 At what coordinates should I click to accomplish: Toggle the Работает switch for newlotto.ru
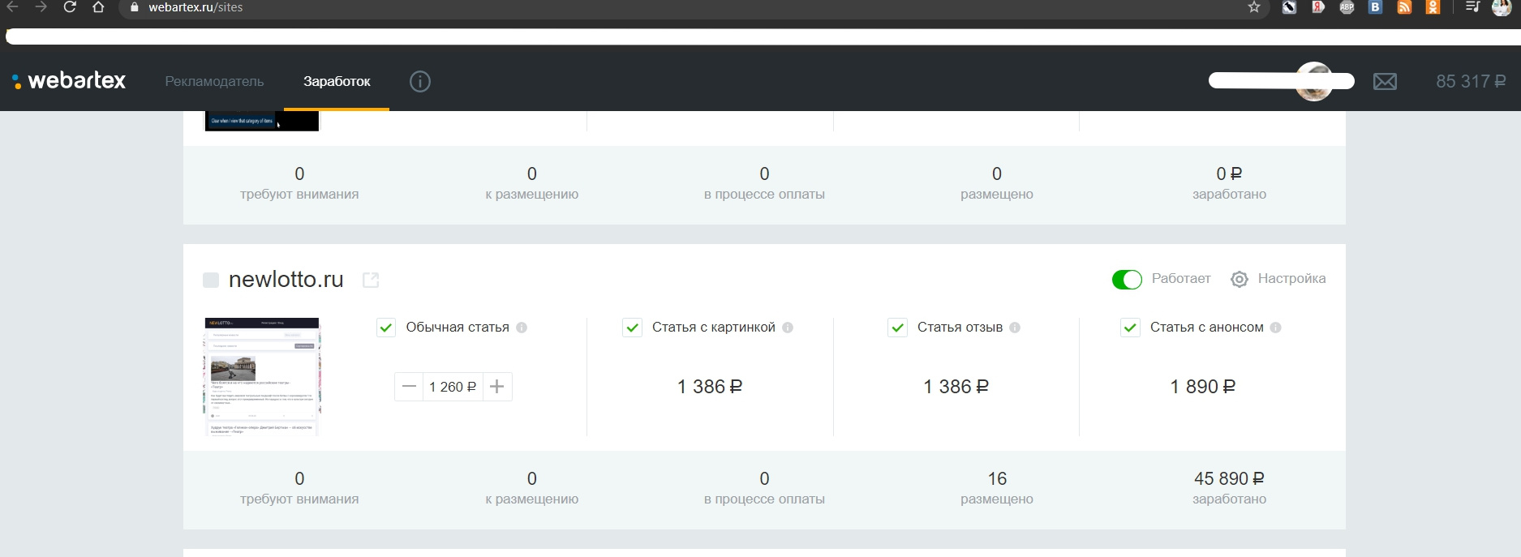(1127, 280)
